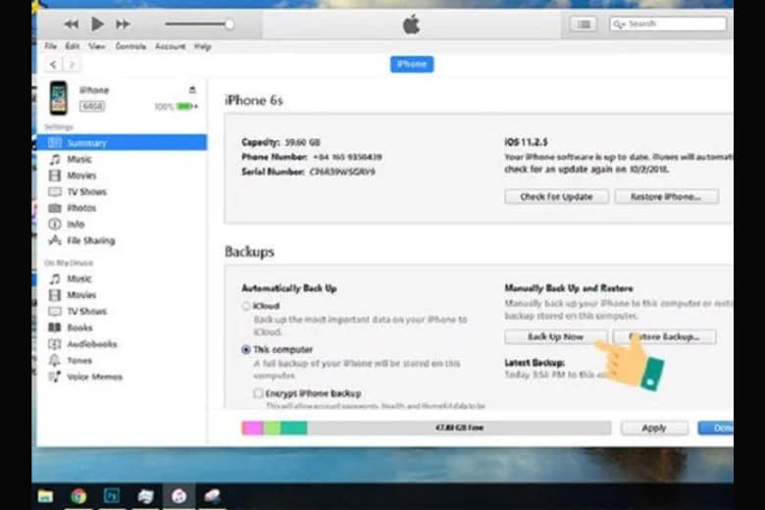Click the Apply button

pyautogui.click(x=654, y=428)
